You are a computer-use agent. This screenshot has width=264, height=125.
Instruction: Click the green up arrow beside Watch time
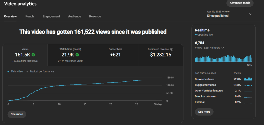tap(77, 55)
